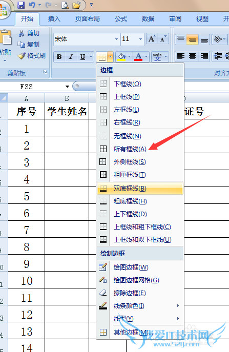The width and height of the screenshot is (229, 352).
Task: Choose 所有框线(A) all borders
Action: point(140,149)
